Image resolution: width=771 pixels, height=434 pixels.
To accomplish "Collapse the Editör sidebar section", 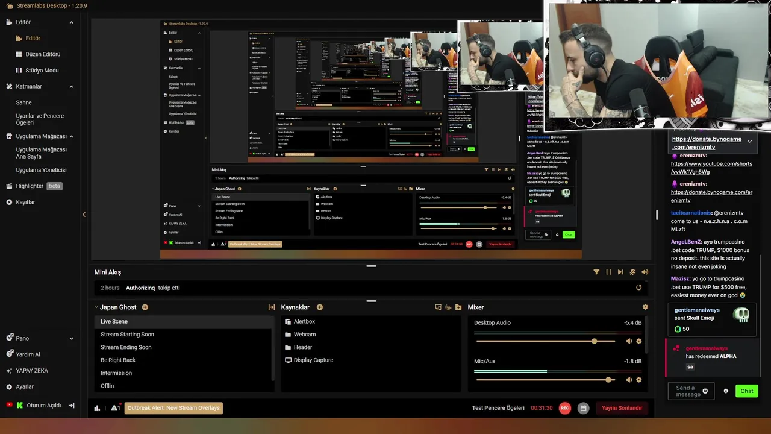I will point(71,22).
